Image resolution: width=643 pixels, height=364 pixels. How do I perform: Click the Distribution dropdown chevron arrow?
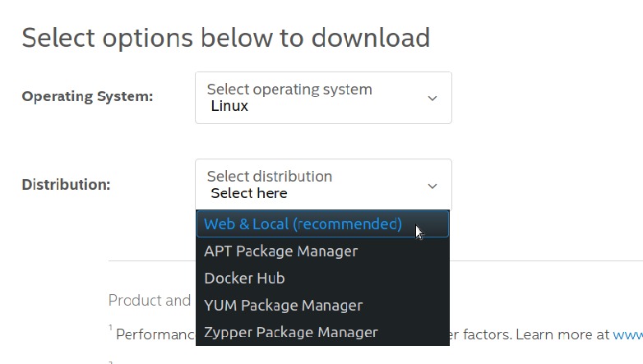(x=433, y=186)
